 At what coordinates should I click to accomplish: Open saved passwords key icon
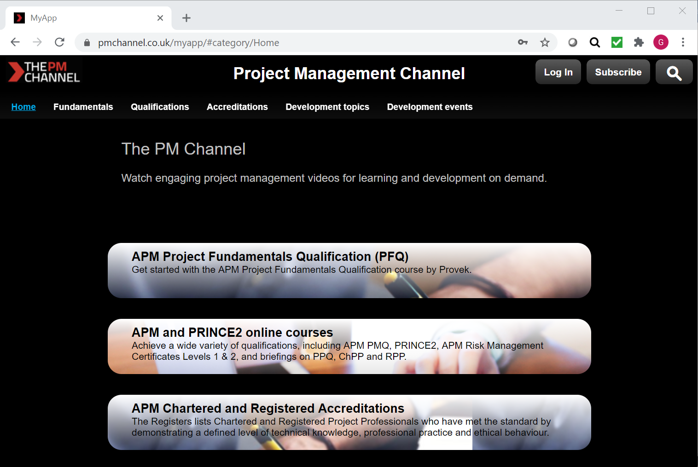coord(523,42)
